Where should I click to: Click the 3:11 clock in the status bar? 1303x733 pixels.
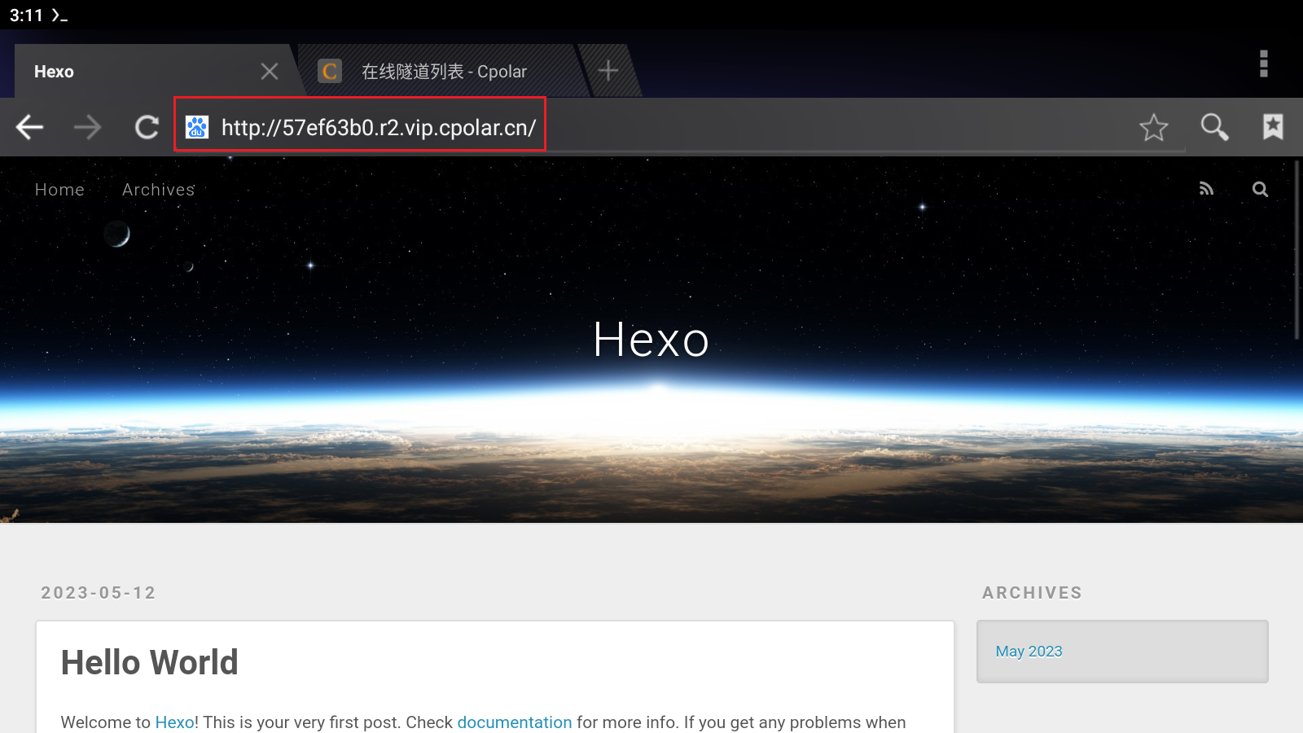[26, 15]
